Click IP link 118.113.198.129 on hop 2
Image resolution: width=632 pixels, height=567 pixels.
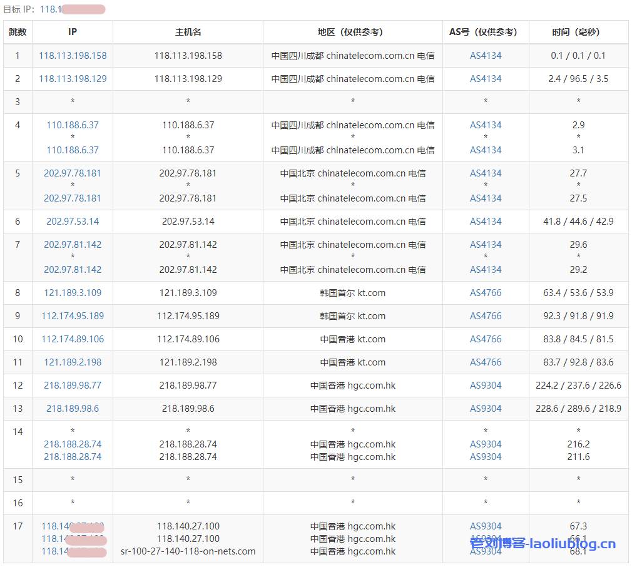(73, 79)
